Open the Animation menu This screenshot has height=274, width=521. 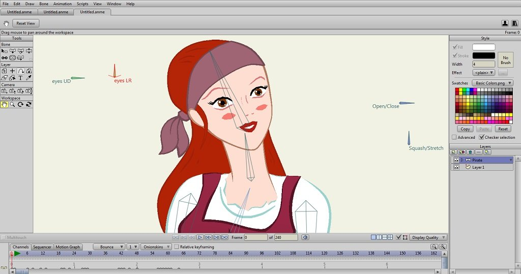(63, 4)
